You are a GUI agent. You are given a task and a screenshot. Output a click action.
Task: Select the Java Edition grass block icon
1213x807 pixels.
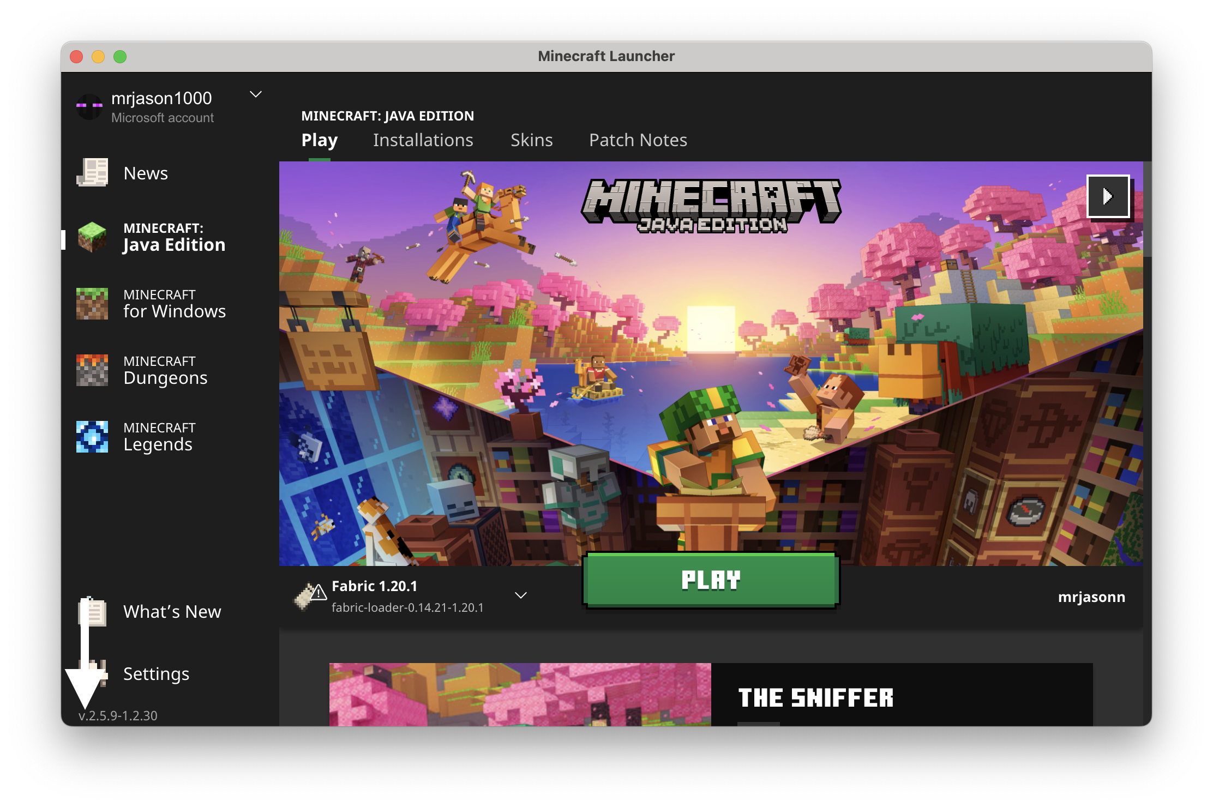[92, 237]
